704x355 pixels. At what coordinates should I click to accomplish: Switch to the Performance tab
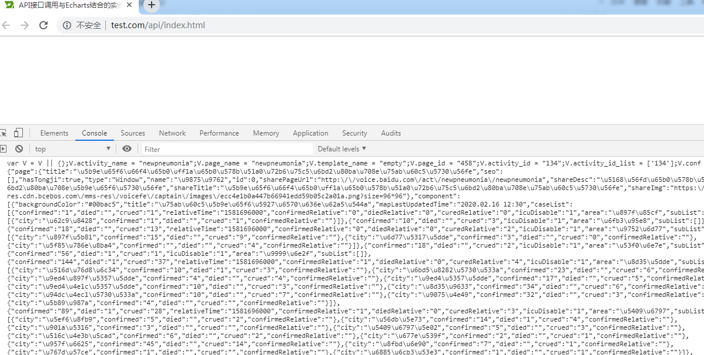click(x=219, y=133)
